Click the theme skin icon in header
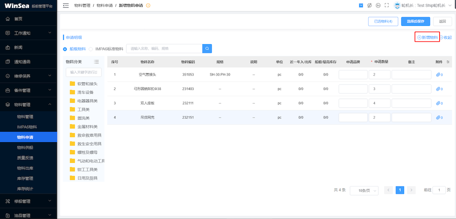The image size is (456, 219). [x=369, y=5]
